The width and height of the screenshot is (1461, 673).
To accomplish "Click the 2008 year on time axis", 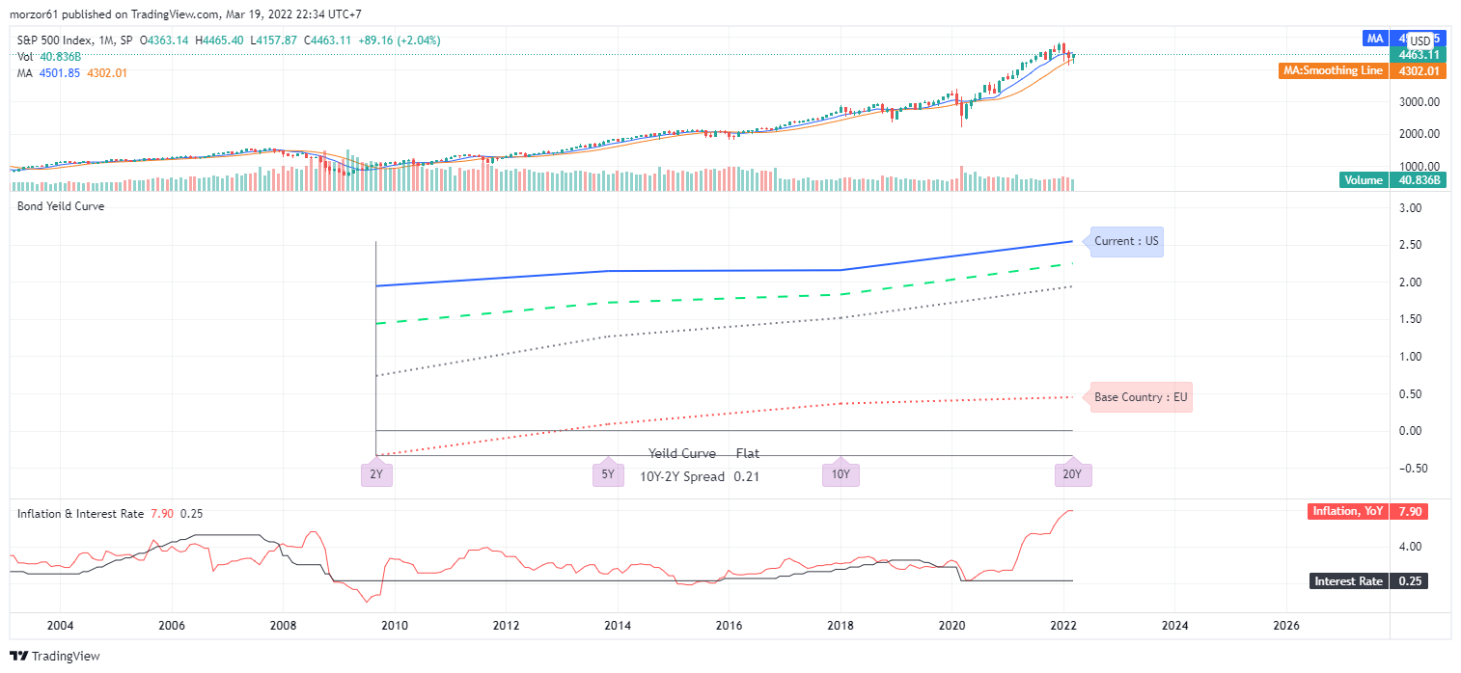I will click(283, 625).
